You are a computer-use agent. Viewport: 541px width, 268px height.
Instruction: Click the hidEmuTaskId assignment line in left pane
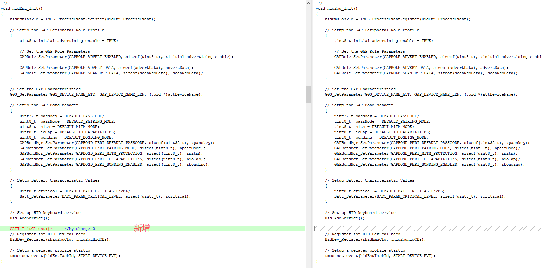[83, 19]
